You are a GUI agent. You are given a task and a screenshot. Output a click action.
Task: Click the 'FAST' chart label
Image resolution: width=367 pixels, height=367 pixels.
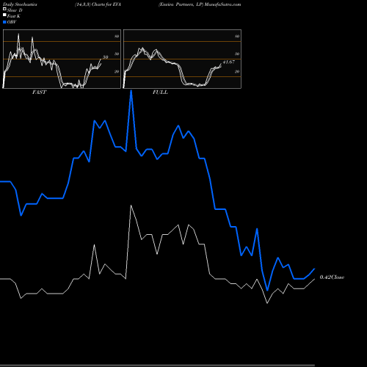pyautogui.click(x=39, y=92)
